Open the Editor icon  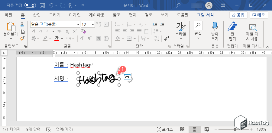pos(232,26)
